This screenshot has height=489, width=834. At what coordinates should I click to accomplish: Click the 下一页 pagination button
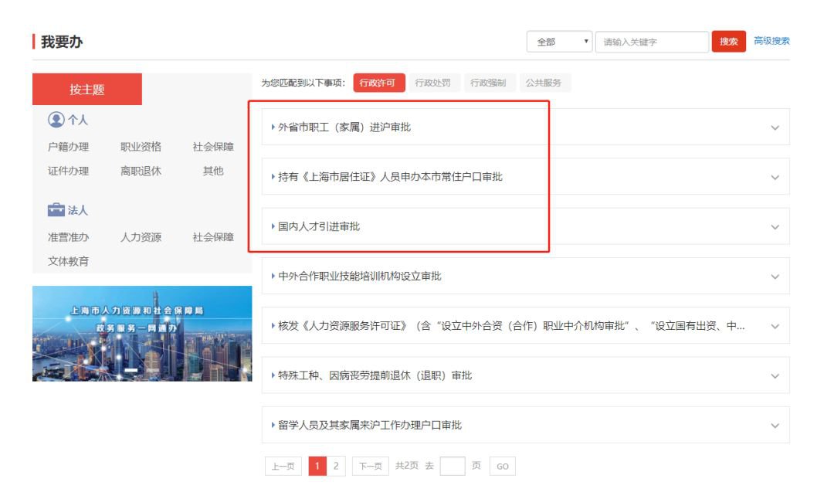[371, 466]
